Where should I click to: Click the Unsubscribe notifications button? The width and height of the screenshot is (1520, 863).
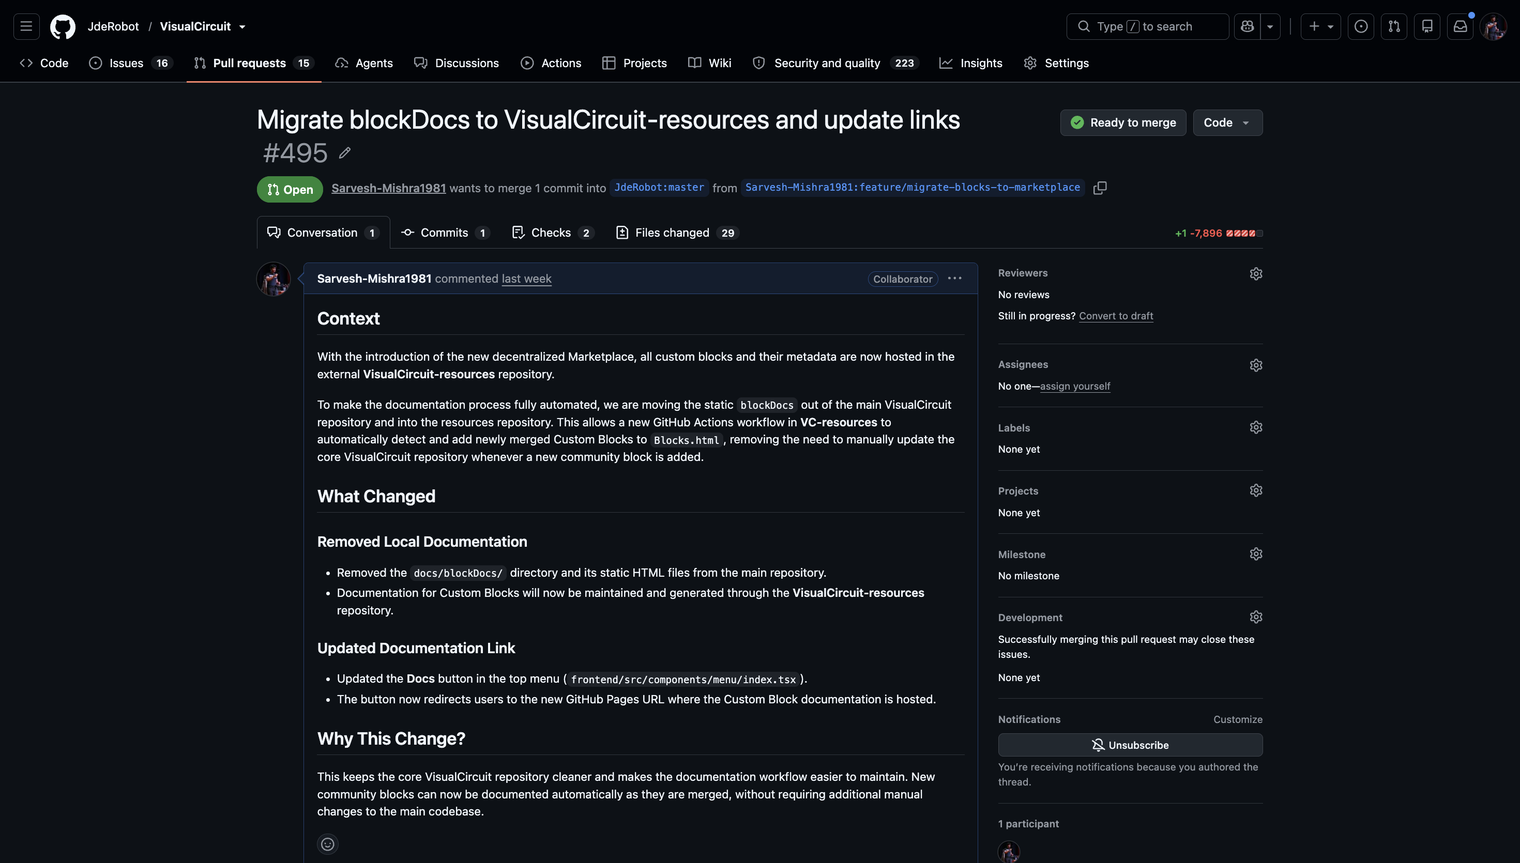[1130, 745]
